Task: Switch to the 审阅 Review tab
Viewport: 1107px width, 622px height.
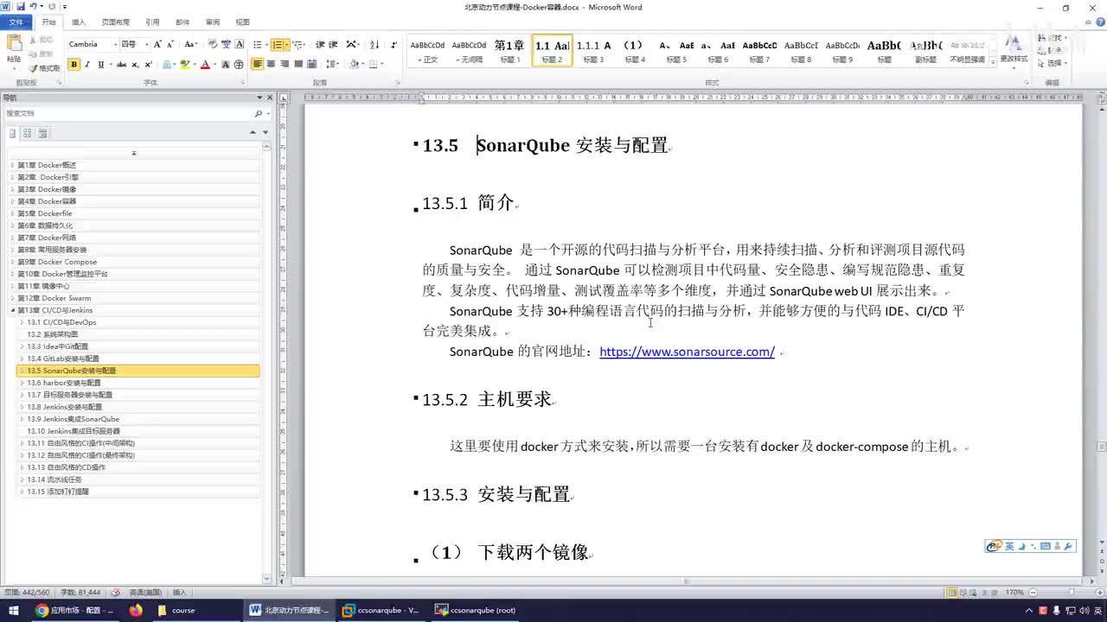Action: (x=212, y=22)
